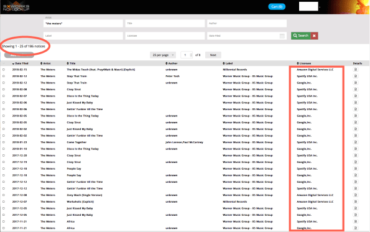
Task: Open details for 2018-02-02 Gettin' Funkier All the Time
Action: (355, 136)
